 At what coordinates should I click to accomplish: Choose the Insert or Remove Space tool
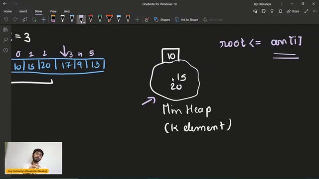tap(43, 20)
